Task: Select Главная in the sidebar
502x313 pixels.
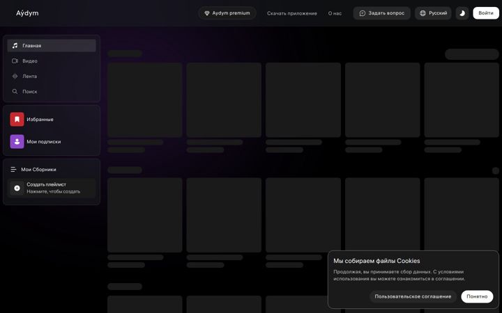Action: tap(52, 46)
